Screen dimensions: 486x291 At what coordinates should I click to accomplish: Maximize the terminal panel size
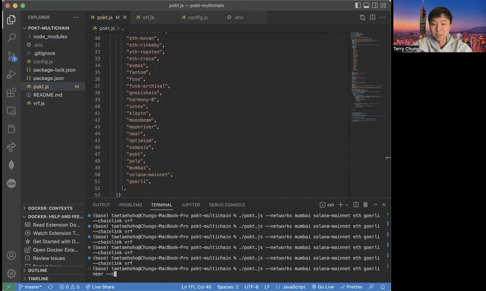(x=375, y=205)
